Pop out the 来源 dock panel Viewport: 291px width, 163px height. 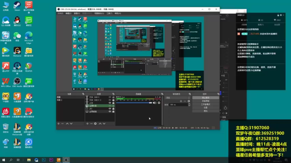[113, 94]
